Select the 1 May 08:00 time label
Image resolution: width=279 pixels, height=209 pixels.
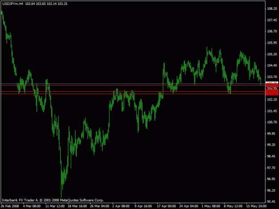211,206
